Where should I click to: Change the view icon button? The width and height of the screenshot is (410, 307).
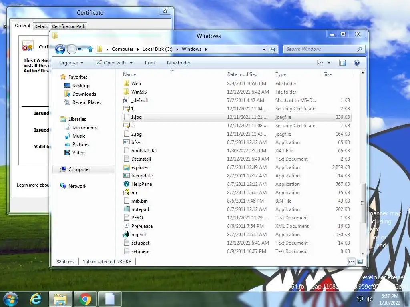coord(320,63)
